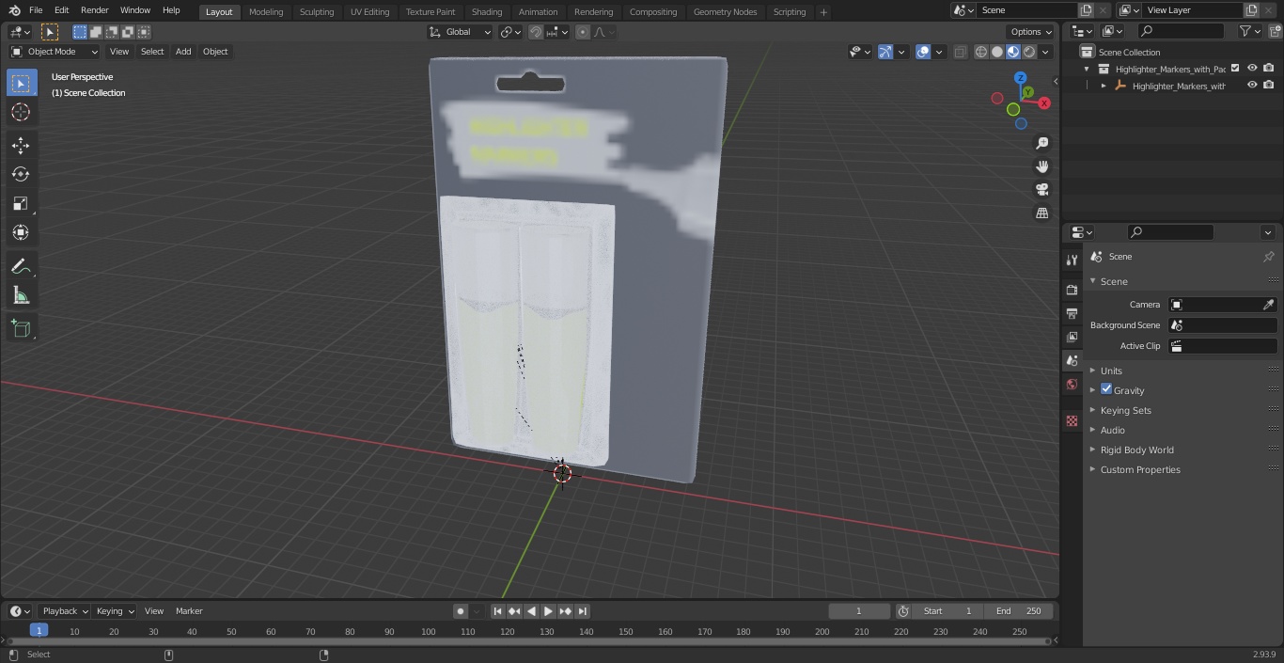Activate the Rotate tool
Screen dimensions: 1284x663
(21, 174)
